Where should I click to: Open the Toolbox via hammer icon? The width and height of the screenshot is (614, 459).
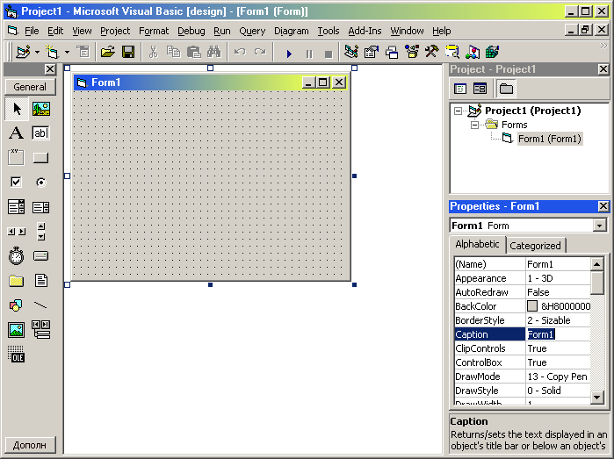[x=432, y=52]
